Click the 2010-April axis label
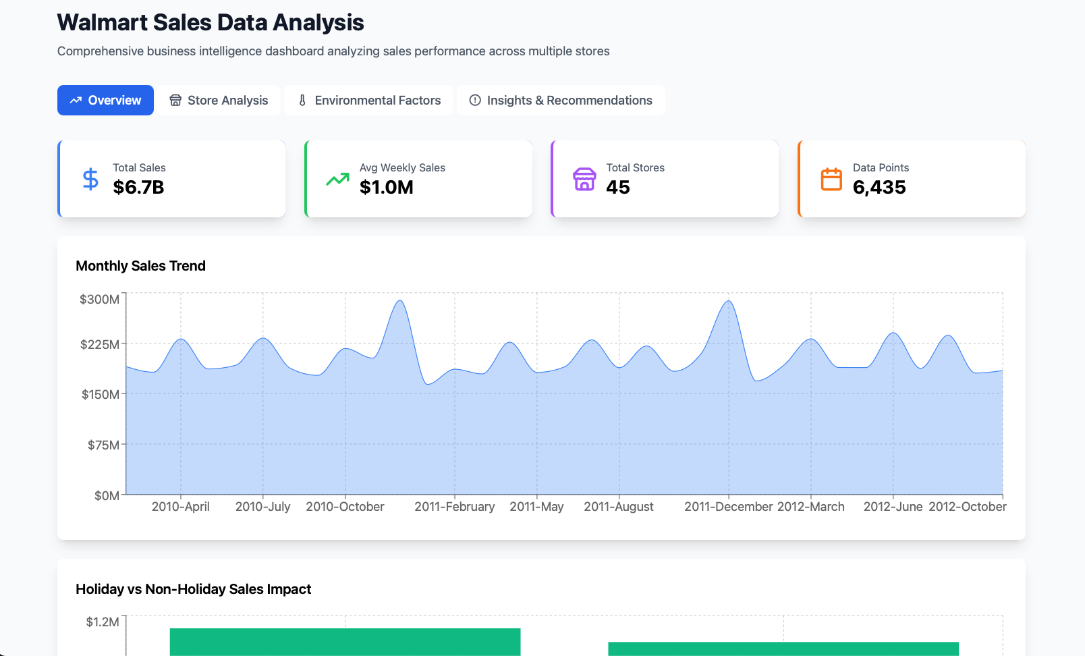 point(181,507)
